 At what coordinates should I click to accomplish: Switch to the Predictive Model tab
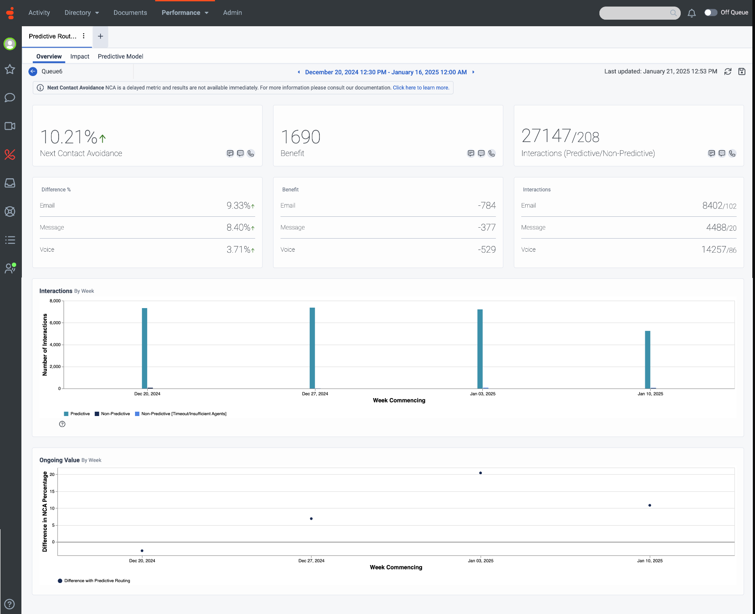click(120, 56)
